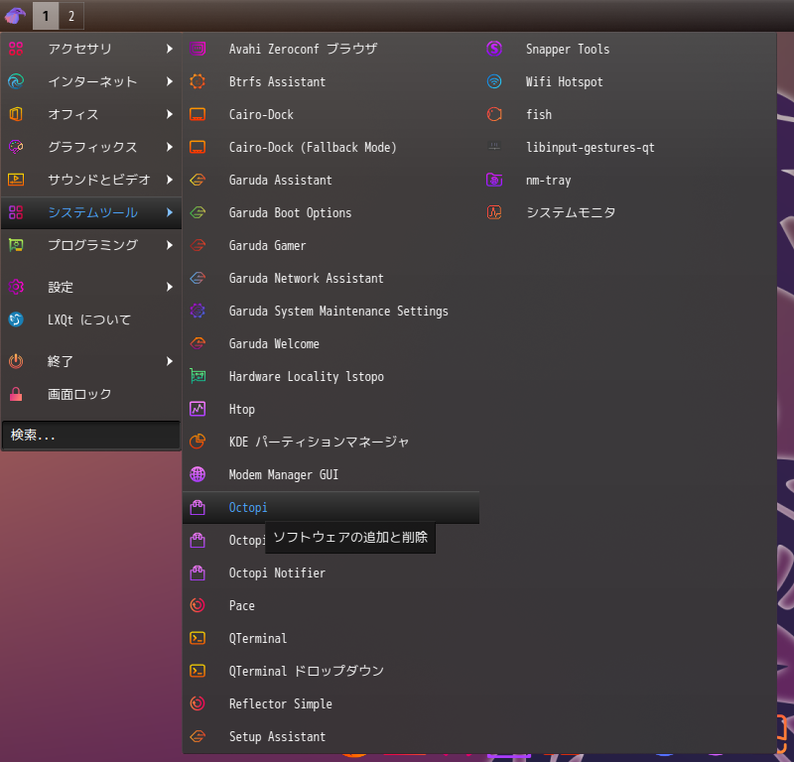Click the Octopi Notifier icon

tap(198, 572)
